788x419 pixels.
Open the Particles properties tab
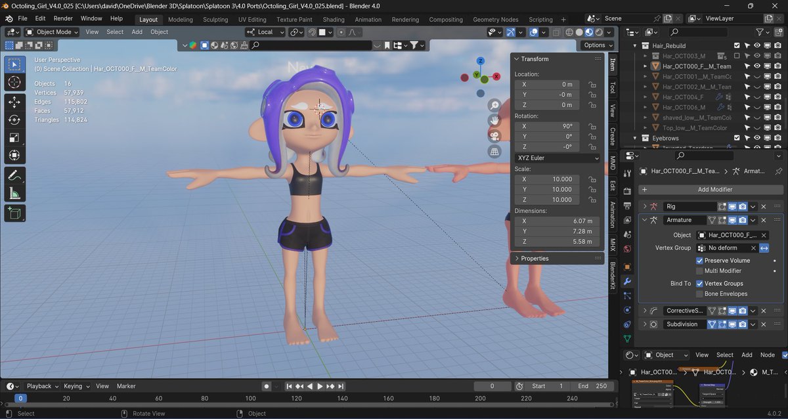[x=627, y=296]
